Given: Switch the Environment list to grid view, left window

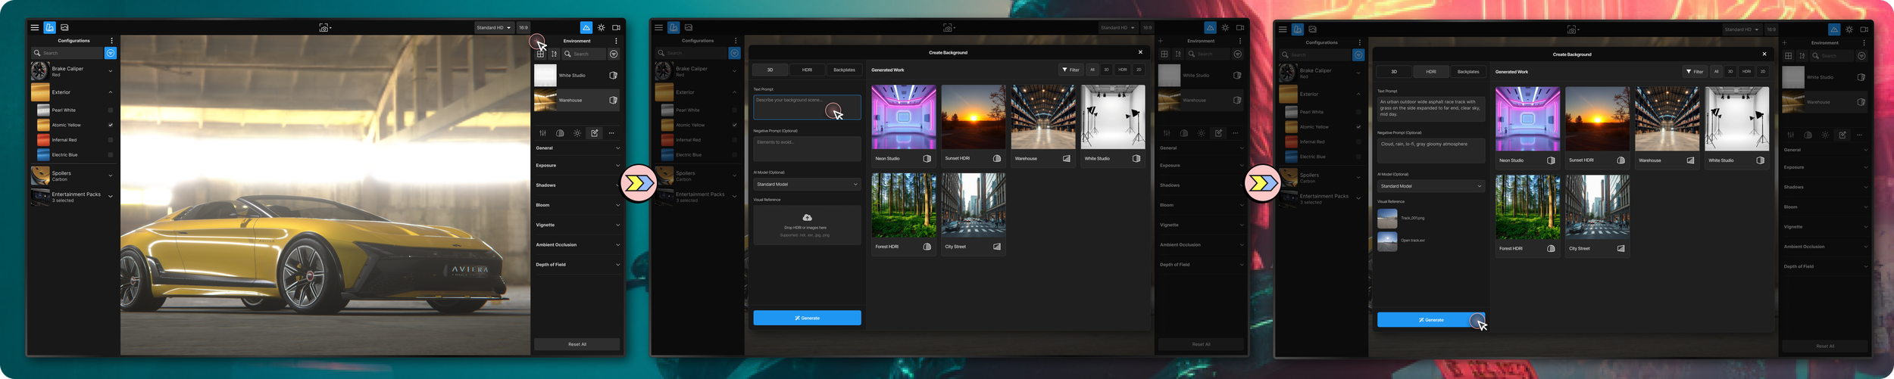Looking at the screenshot, I should pyautogui.click(x=540, y=54).
